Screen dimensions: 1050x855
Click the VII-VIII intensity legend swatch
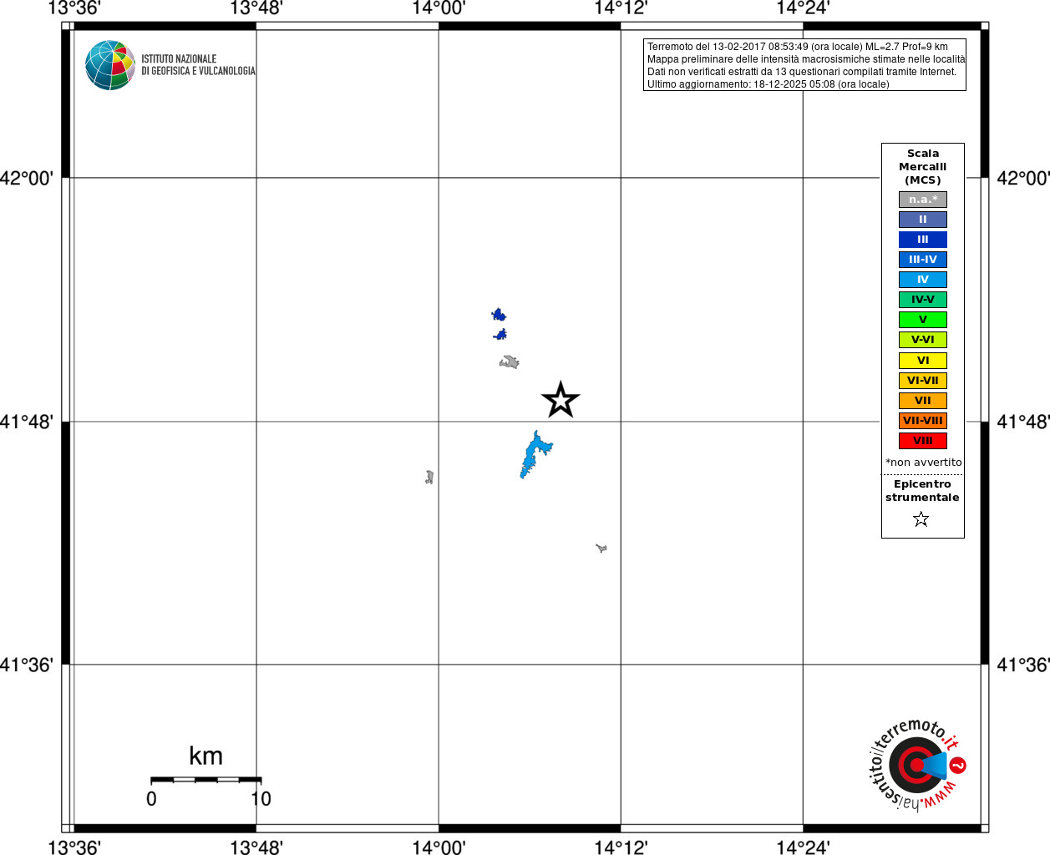click(923, 421)
